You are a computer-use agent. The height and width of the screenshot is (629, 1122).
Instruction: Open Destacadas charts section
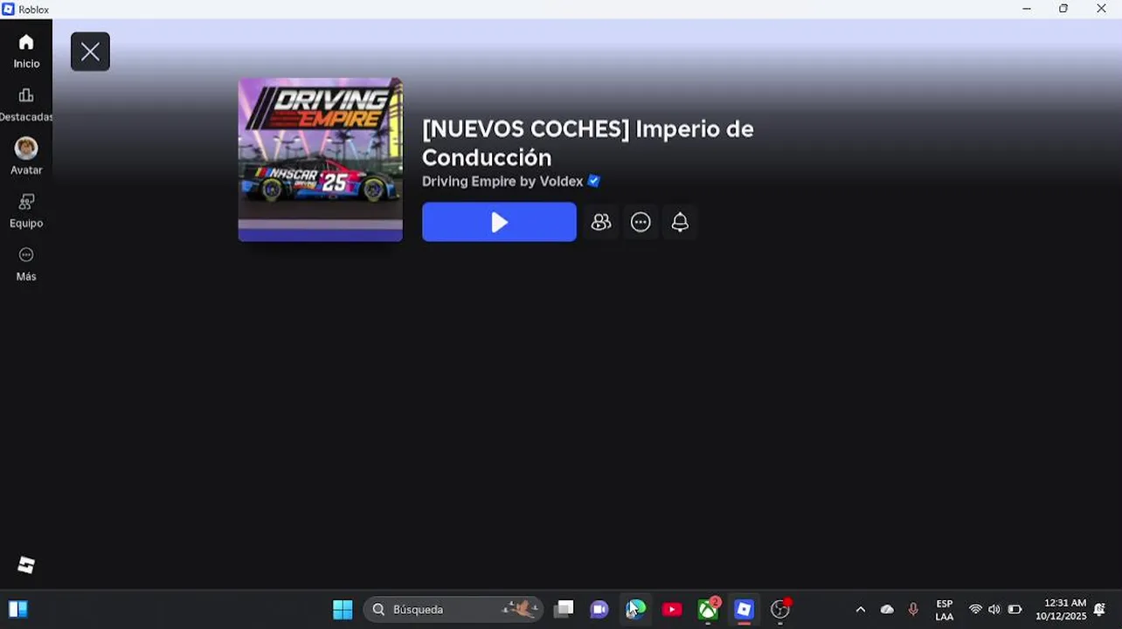click(x=26, y=105)
